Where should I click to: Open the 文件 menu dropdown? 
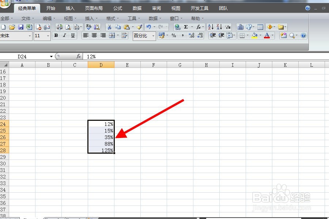(27, 19)
